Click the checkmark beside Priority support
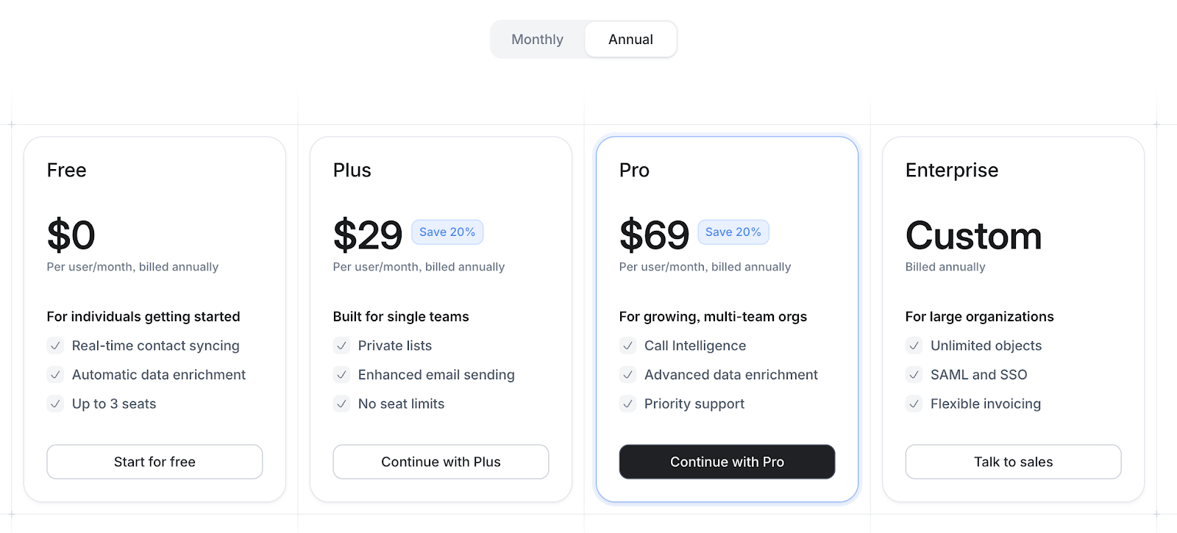 coord(627,404)
